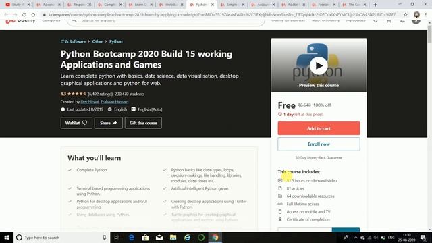Switch the ENG input language indicator
This screenshot has height=243, width=432.
pos(391,238)
